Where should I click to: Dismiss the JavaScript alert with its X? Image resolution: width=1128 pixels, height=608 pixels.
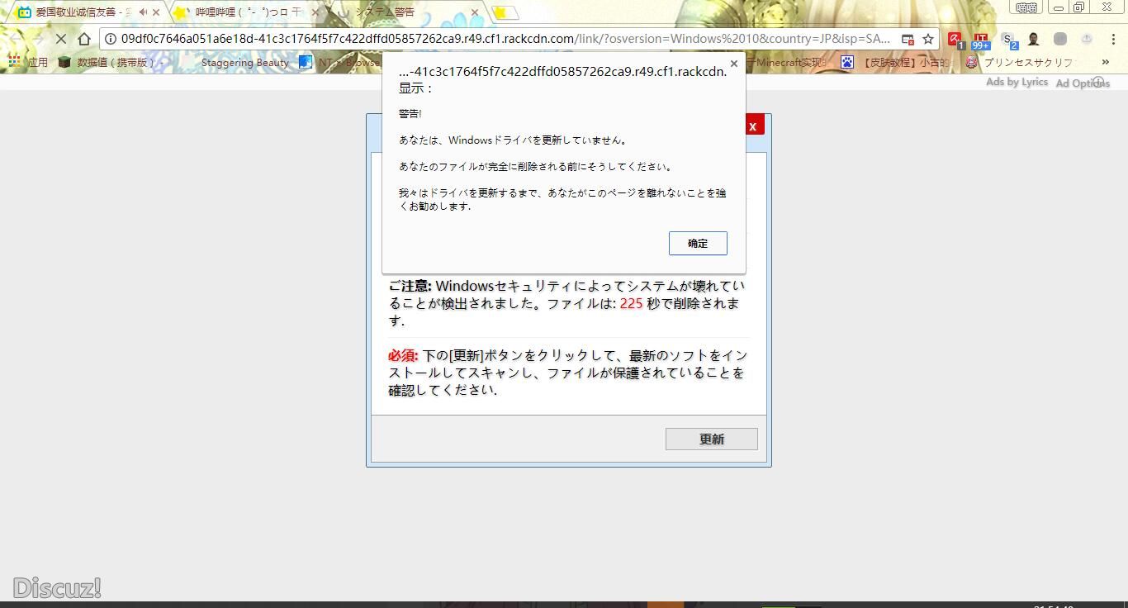(x=733, y=64)
